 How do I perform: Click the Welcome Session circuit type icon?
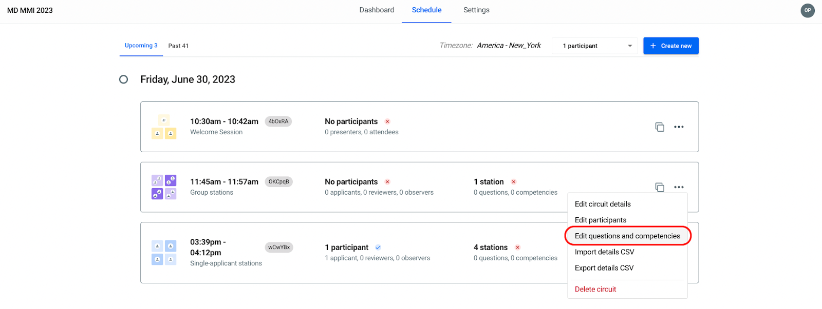[x=164, y=127]
